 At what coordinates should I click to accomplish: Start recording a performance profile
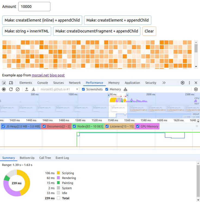4,89
